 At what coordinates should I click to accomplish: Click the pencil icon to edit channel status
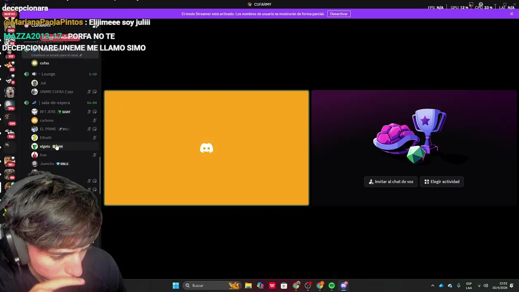click(81, 55)
